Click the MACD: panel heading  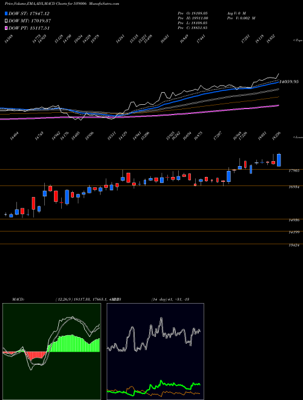[x=18, y=299]
